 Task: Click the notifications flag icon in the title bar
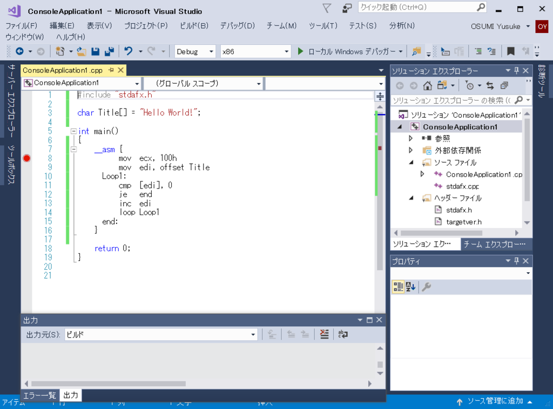click(327, 8)
